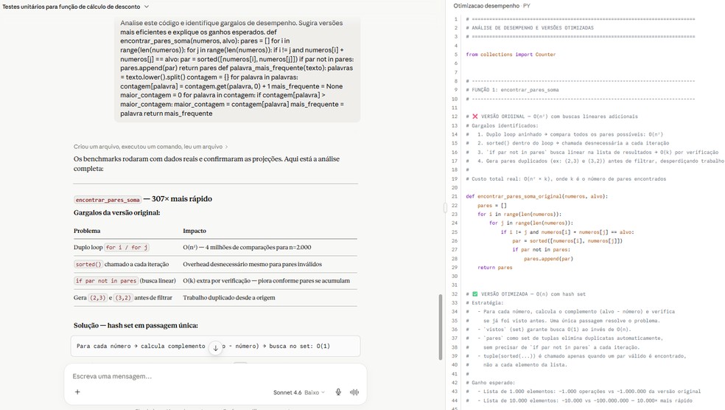Jump to latest message with down-arrow button
This screenshot has height=410, width=725.
[215, 348]
